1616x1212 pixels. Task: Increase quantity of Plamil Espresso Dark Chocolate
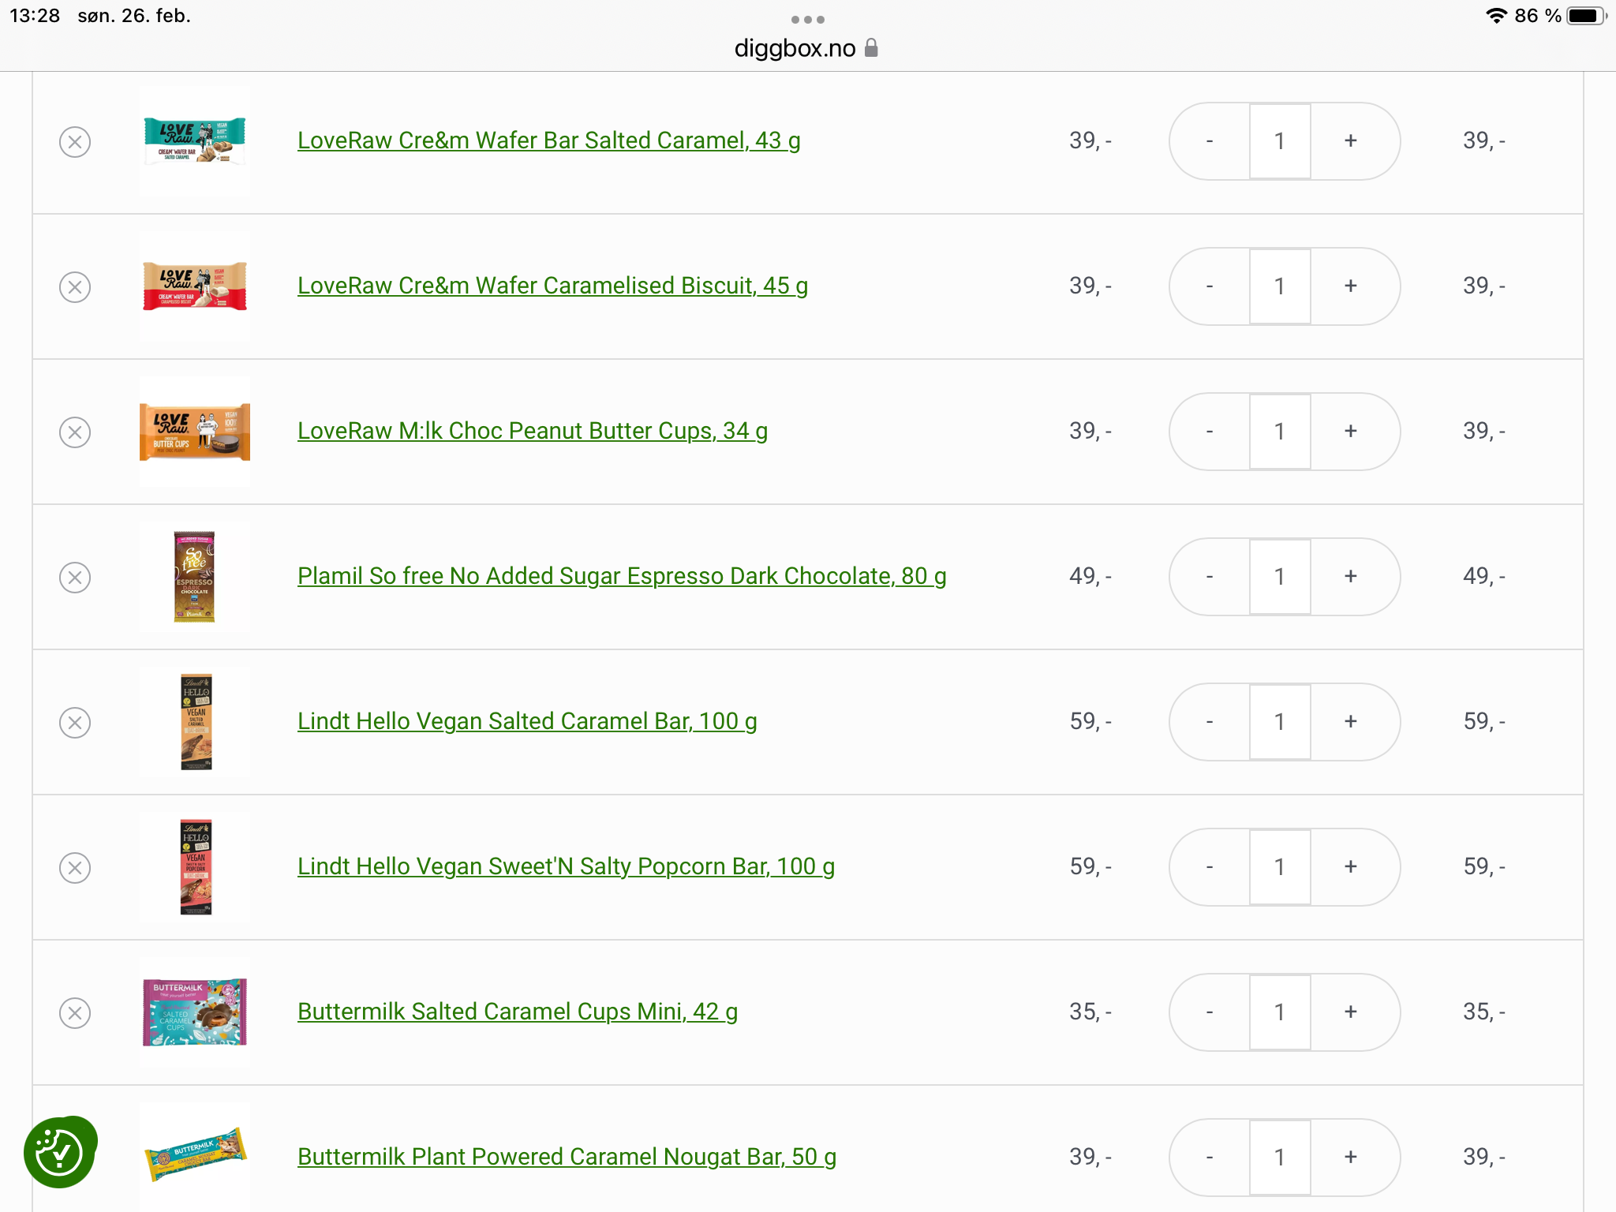(1351, 577)
